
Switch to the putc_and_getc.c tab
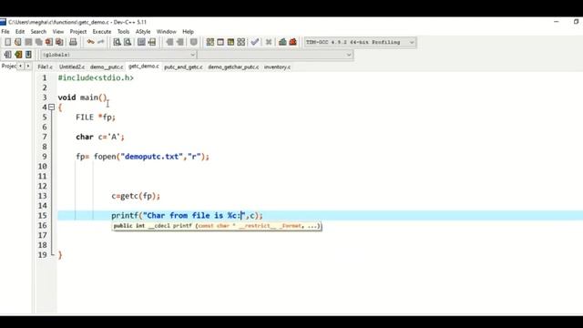click(183, 67)
